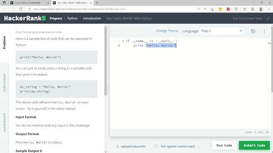Click the Input Format heading
273x153 pixels.
tap(26, 117)
